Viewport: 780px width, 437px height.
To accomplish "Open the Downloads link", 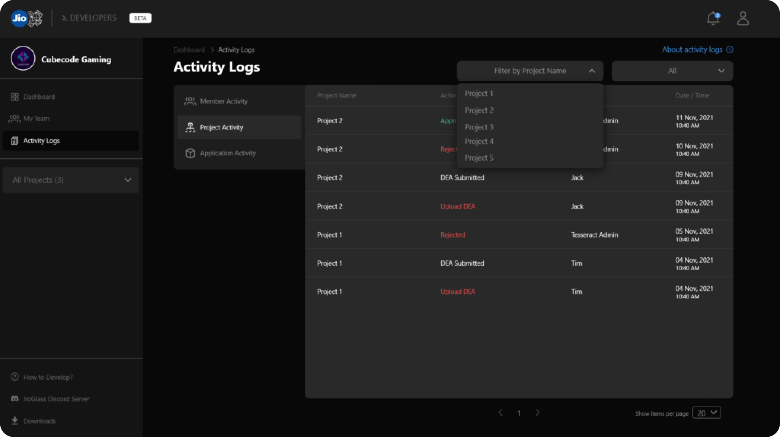I will pyautogui.click(x=39, y=421).
